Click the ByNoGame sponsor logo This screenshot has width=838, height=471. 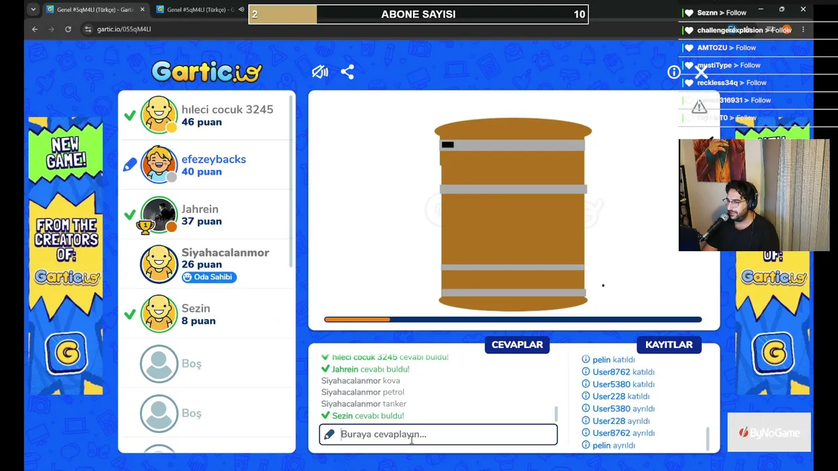(x=769, y=432)
